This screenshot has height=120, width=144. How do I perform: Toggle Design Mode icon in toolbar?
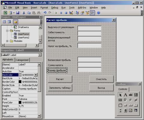point(71,13)
